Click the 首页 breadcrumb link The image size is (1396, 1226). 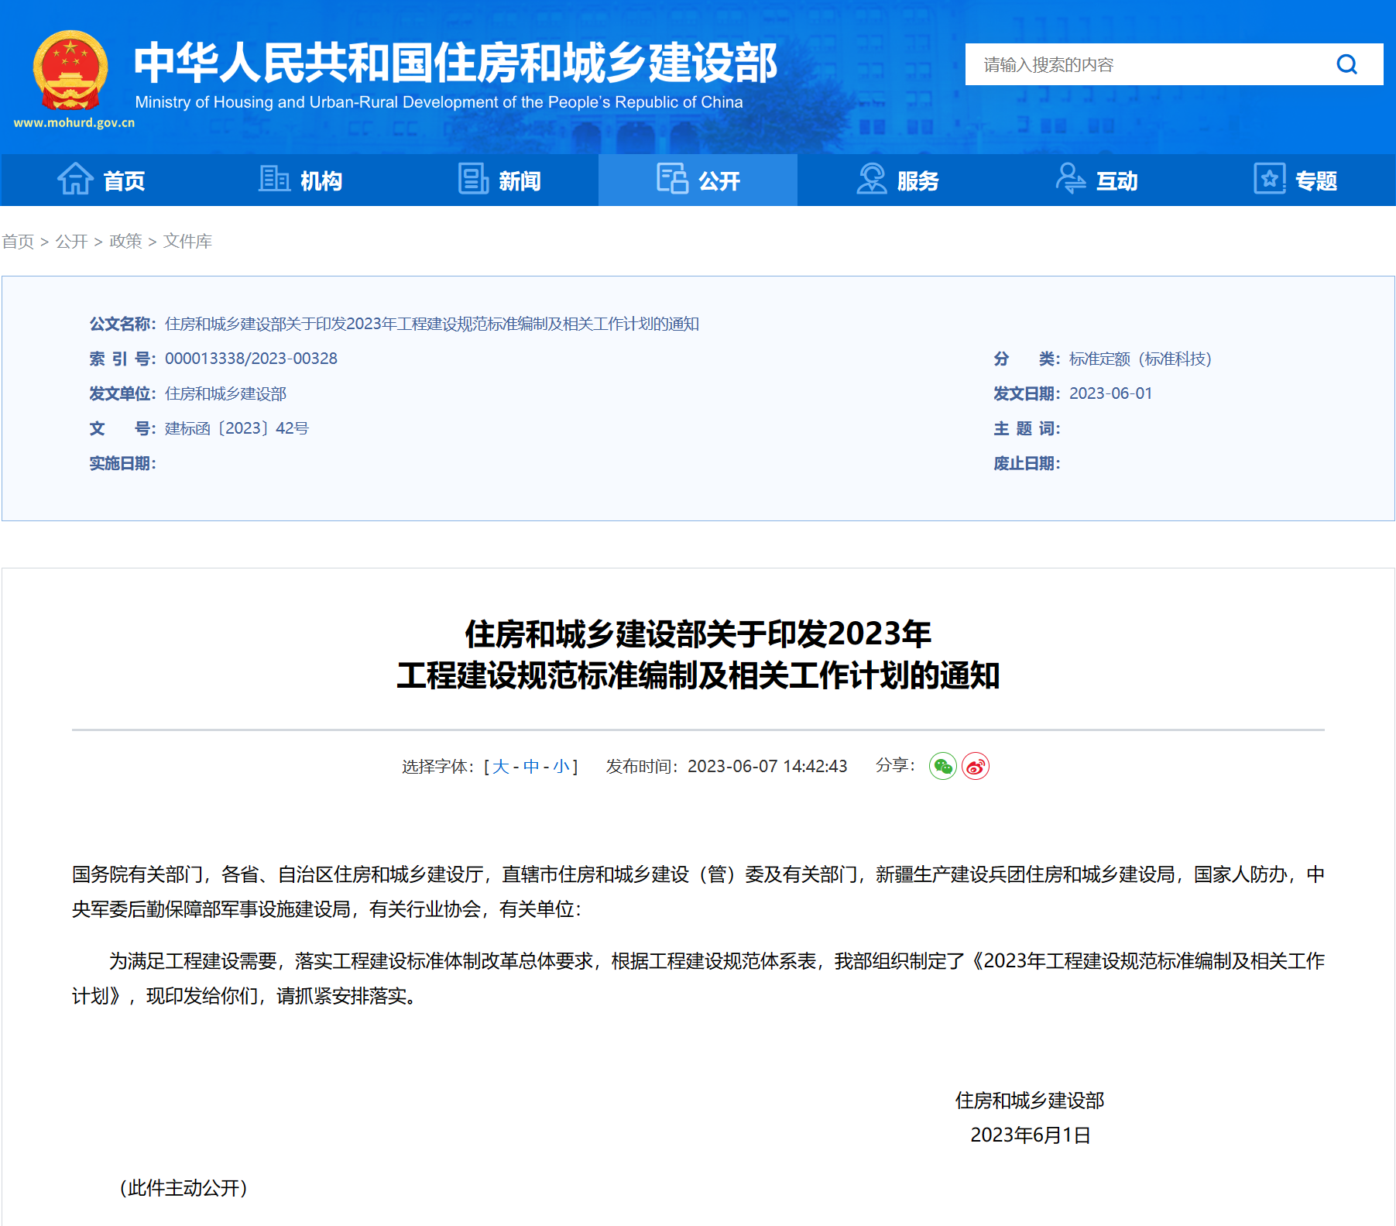click(x=18, y=241)
